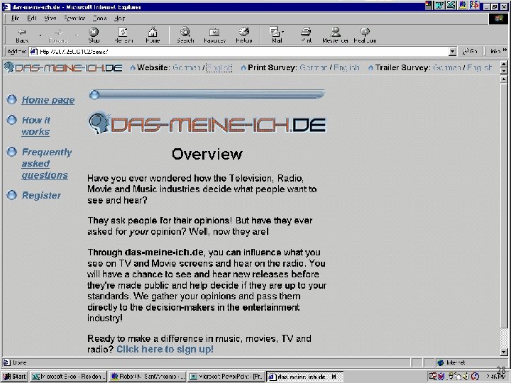Stop loading with the Stop button

94,35
